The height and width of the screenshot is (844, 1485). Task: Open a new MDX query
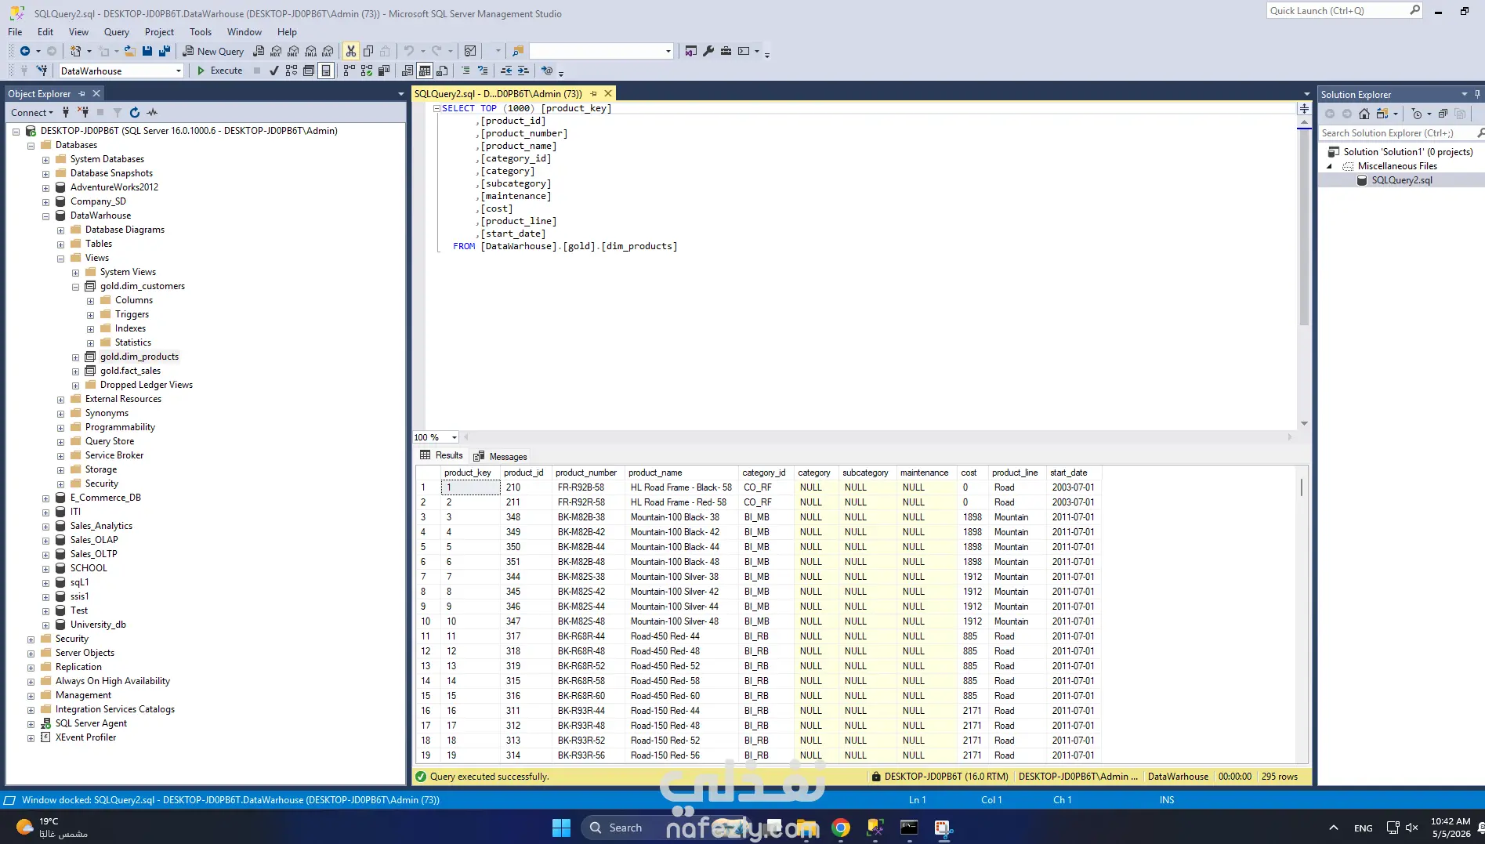point(276,51)
